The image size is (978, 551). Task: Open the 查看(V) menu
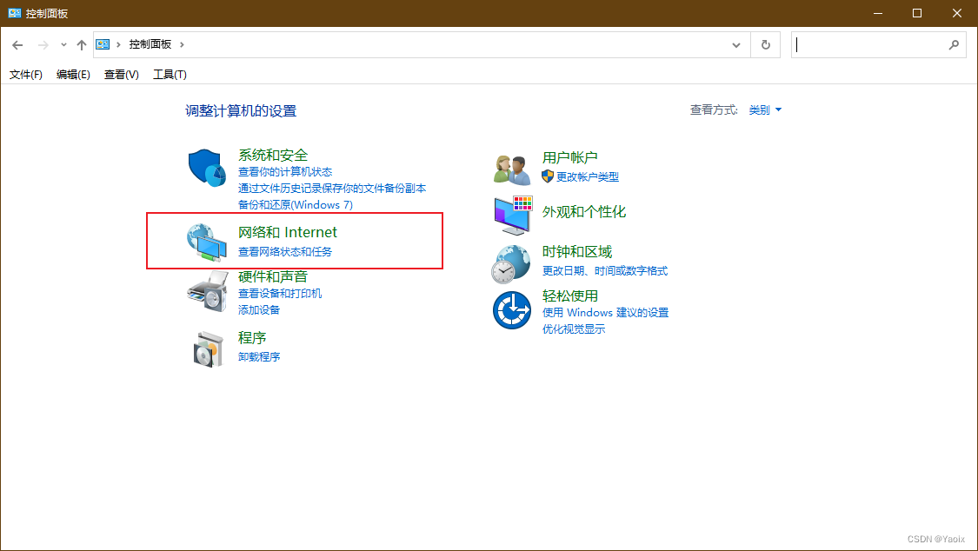121,74
